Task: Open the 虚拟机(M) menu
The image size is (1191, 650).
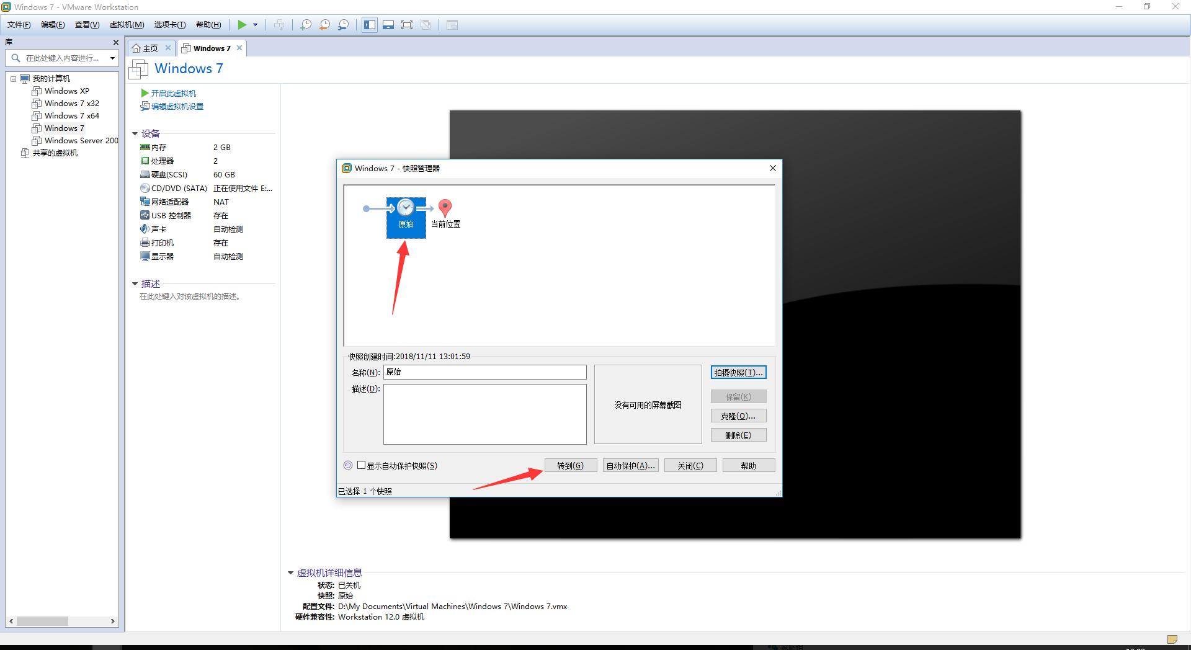Action: [x=127, y=25]
